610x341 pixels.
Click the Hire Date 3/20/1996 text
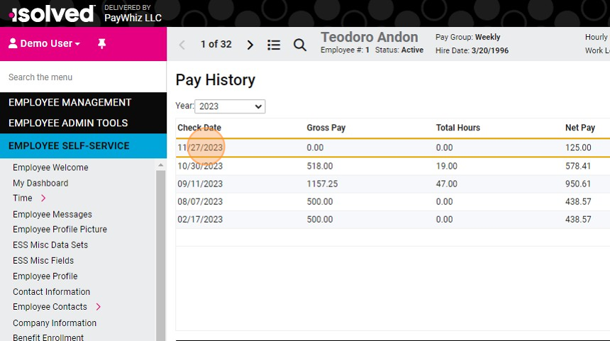pyautogui.click(x=472, y=50)
